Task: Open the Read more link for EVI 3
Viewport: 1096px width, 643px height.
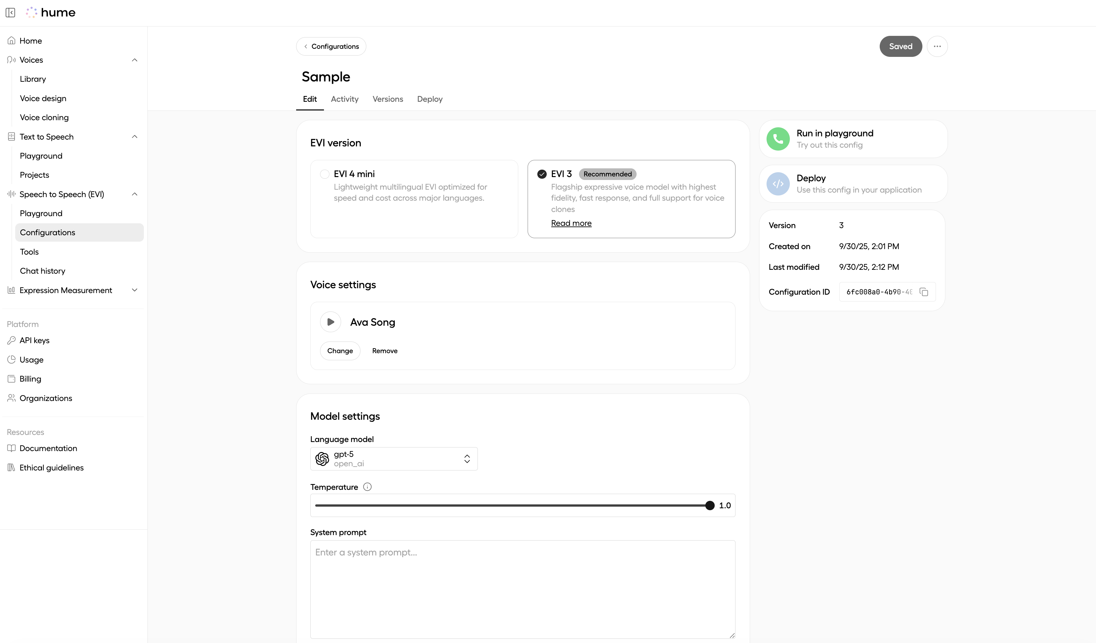Action: (571, 223)
